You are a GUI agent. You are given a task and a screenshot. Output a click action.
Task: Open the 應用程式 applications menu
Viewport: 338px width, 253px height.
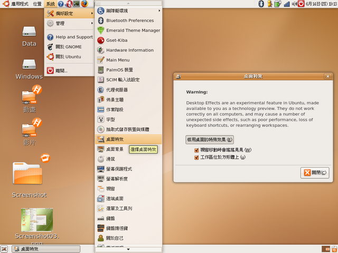click(x=15, y=4)
